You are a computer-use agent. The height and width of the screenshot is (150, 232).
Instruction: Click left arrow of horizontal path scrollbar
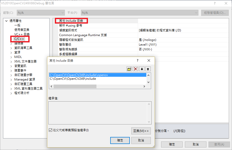pyautogui.click(x=51, y=86)
